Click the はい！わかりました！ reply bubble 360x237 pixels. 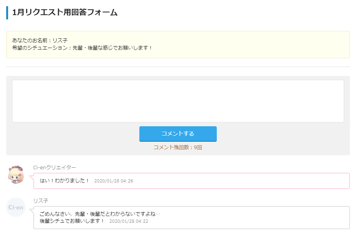[x=192, y=181]
